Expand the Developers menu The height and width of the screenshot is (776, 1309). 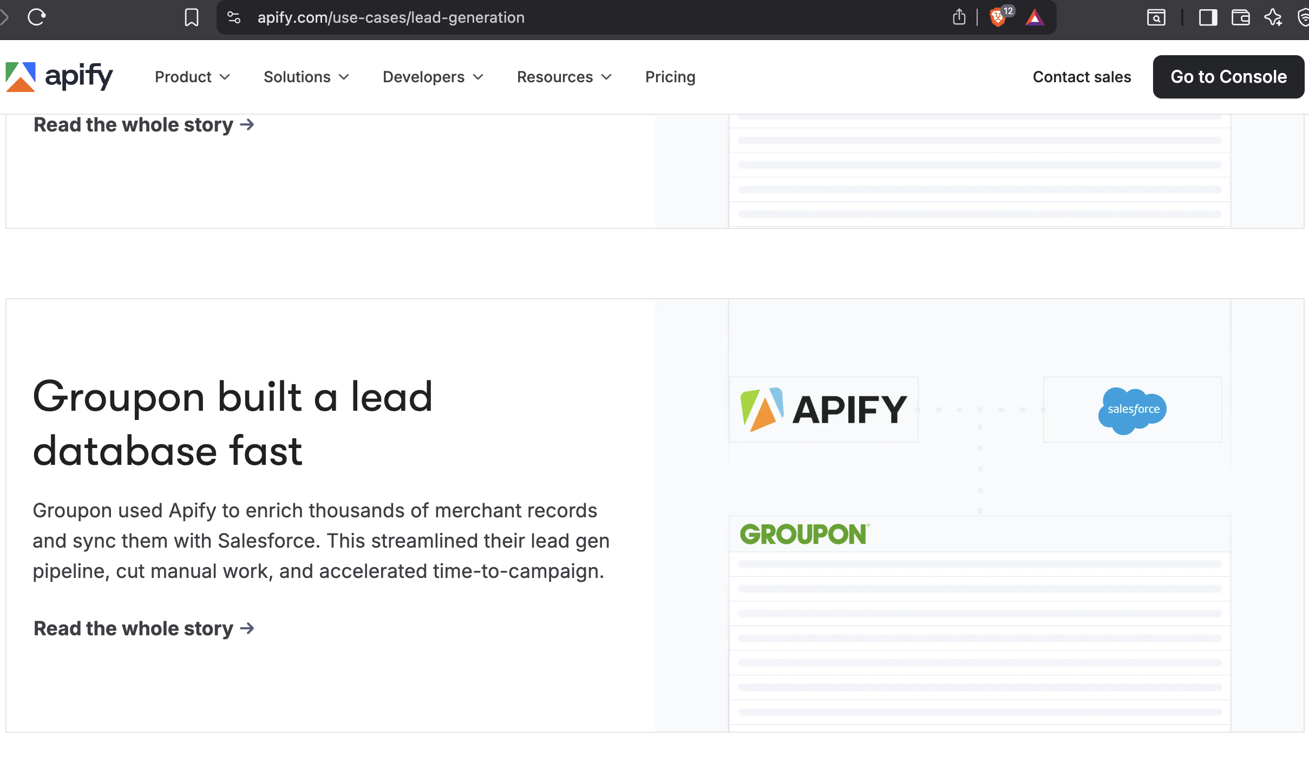point(433,77)
